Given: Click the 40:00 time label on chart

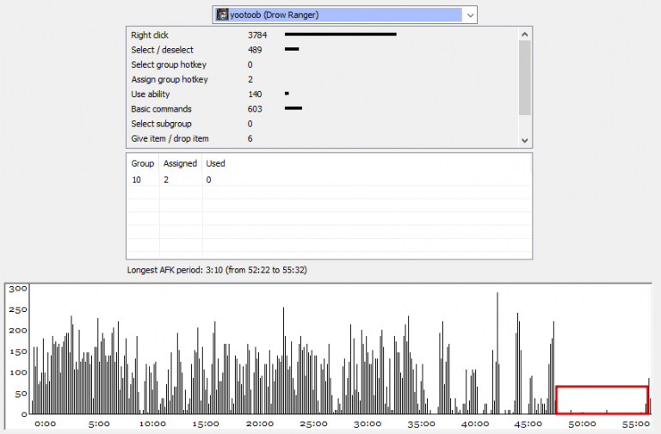Looking at the screenshot, I should [475, 424].
